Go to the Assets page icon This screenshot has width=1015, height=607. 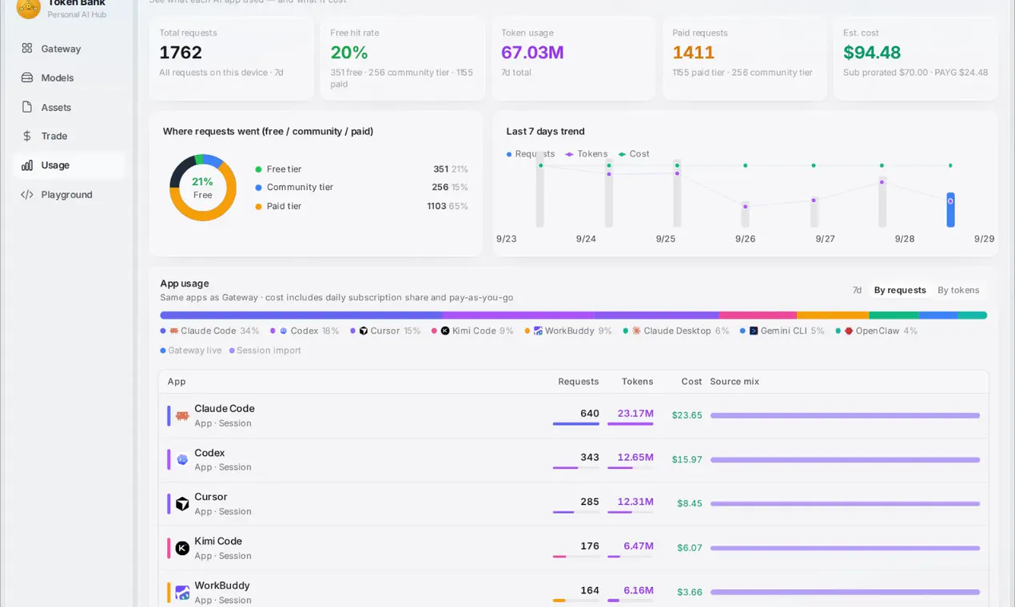pyautogui.click(x=27, y=107)
